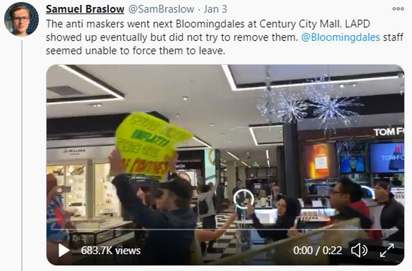Click the 683.7K views counter
Screen dimensions: 412x271
pyautogui.click(x=111, y=250)
